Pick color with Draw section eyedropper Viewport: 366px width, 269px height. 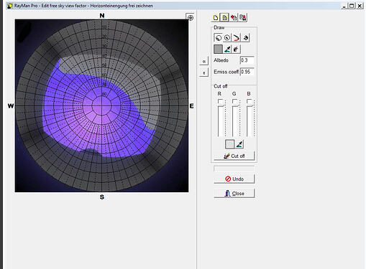click(227, 49)
